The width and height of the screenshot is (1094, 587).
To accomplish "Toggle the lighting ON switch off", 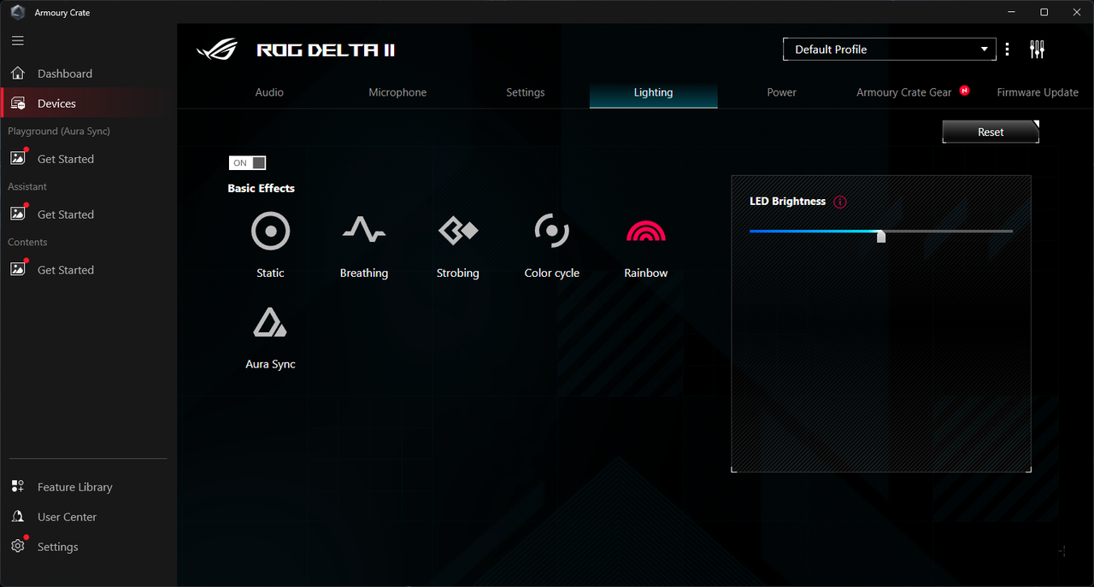I will pos(248,163).
